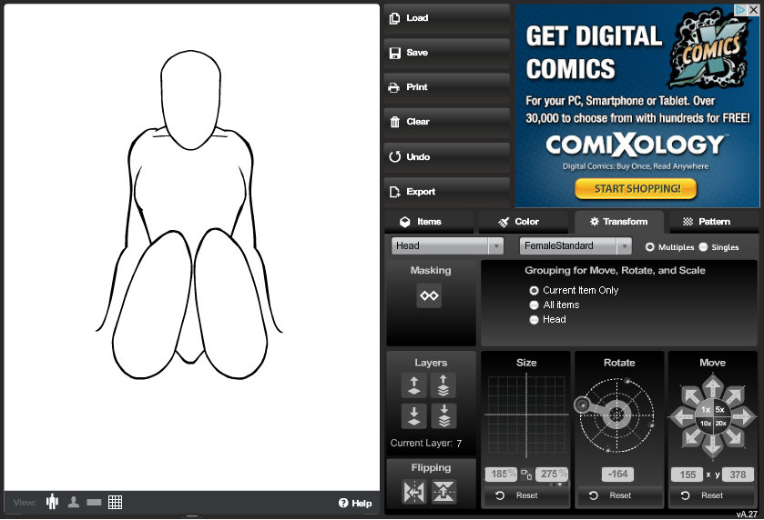Select the Transform tab

click(619, 222)
